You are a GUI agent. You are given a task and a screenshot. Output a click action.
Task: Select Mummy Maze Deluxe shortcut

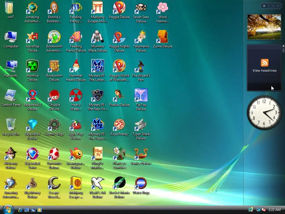click(98, 42)
